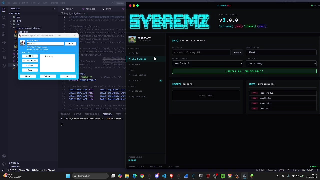The image size is (320, 180).
Task: Open Microsoft Edge from the taskbar
Action: 135,176
